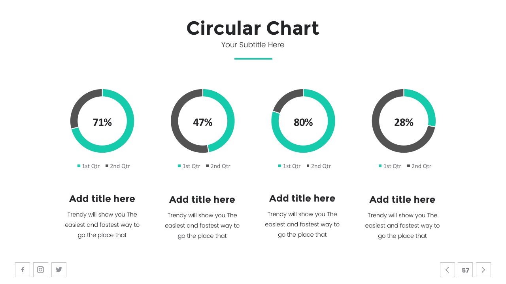Click the teal divider line under subtitle
Viewport: 506px width, 284px height.
coord(253,59)
